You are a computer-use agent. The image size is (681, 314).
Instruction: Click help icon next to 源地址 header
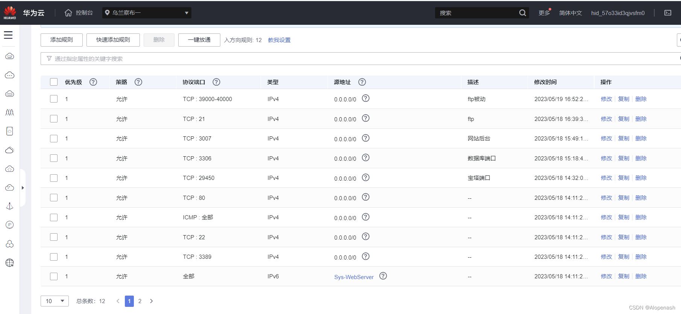point(362,82)
